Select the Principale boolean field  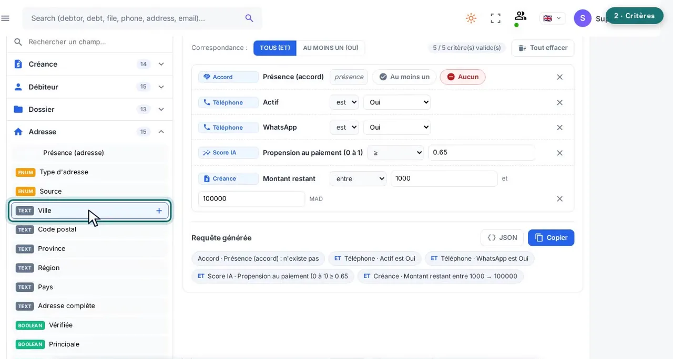(x=90, y=344)
